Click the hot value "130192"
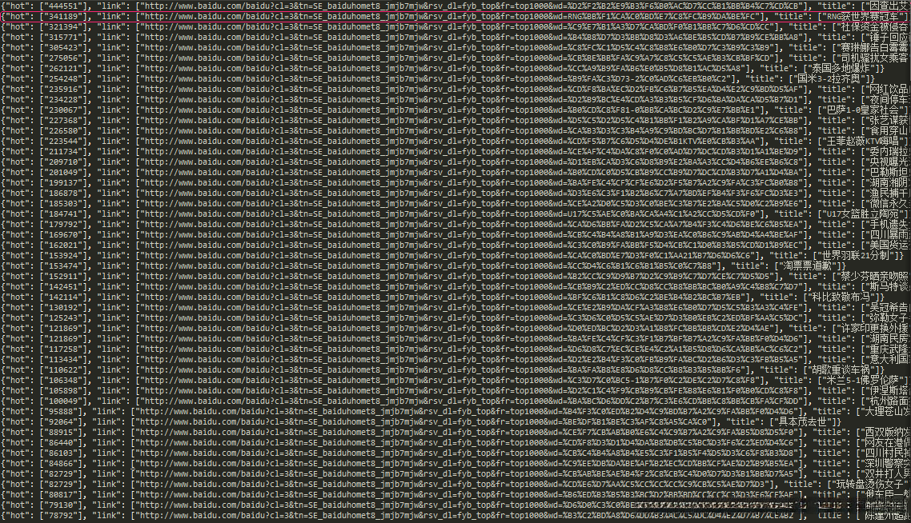Image resolution: width=911 pixels, height=523 pixels. [x=64, y=308]
